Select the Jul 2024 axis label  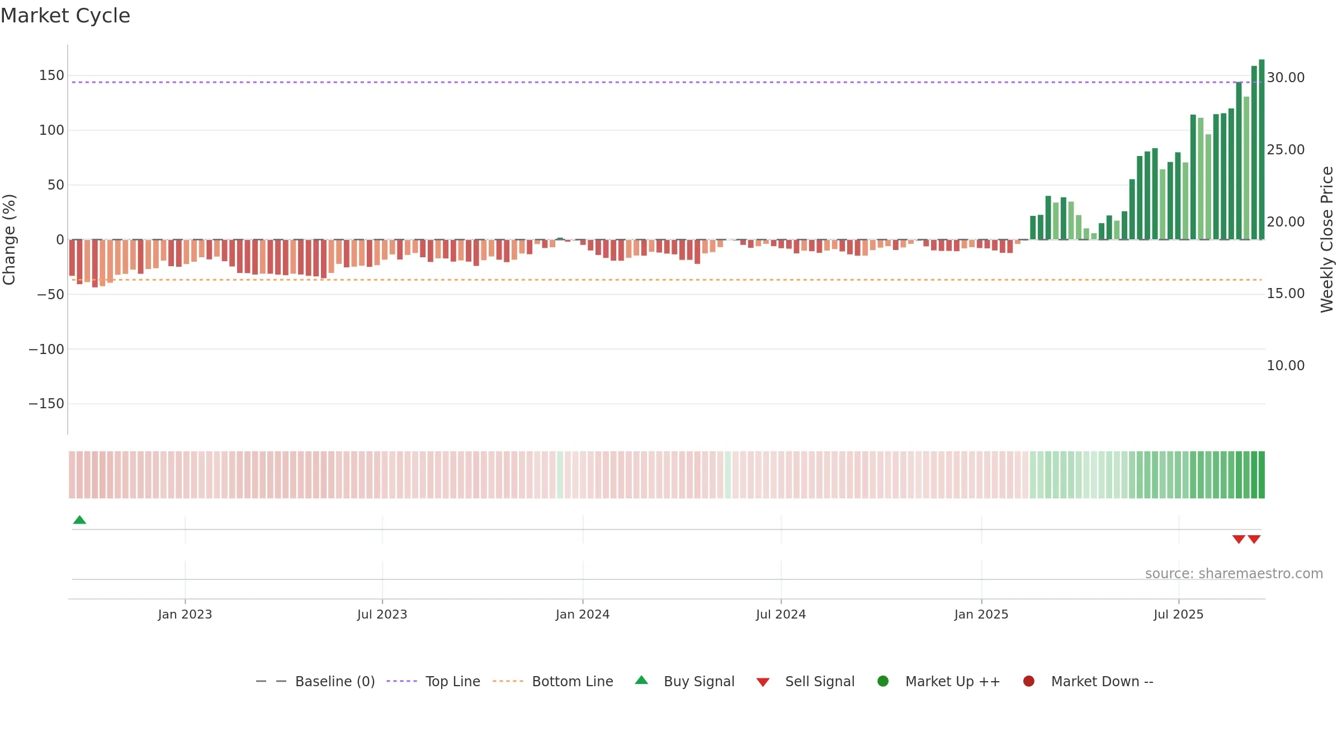pyautogui.click(x=781, y=615)
